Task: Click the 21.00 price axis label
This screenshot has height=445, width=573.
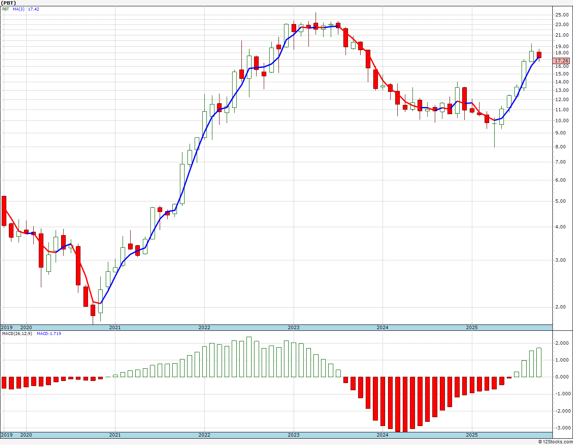Action: [x=562, y=35]
